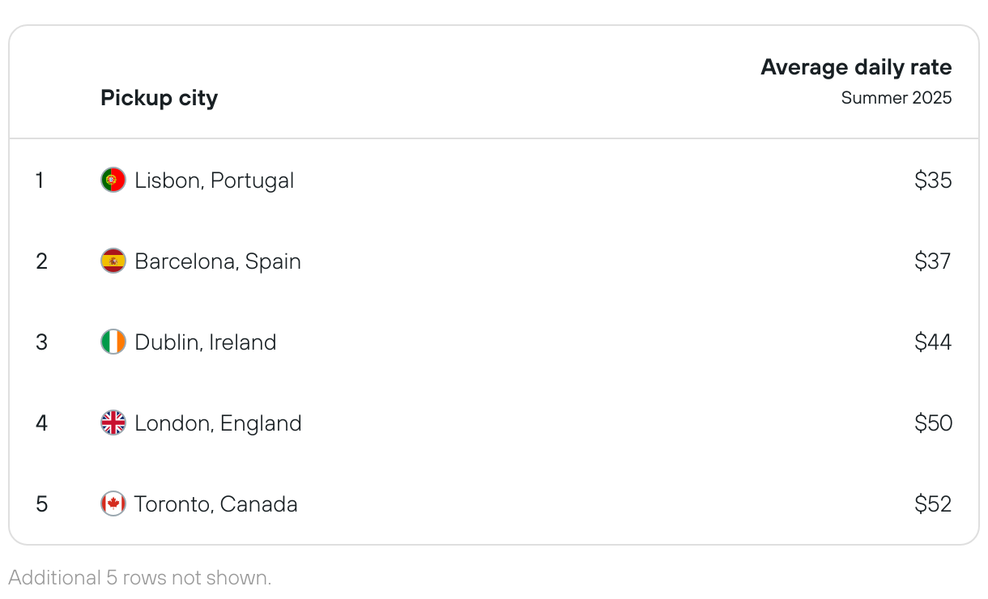Click the Portugal flag icon
Image resolution: width=988 pixels, height=599 pixels.
click(113, 180)
